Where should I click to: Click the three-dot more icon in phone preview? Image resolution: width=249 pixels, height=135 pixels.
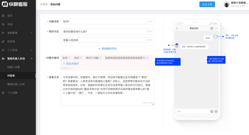click(216, 28)
